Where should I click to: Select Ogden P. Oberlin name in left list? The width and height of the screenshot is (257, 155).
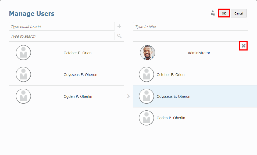click(x=78, y=96)
